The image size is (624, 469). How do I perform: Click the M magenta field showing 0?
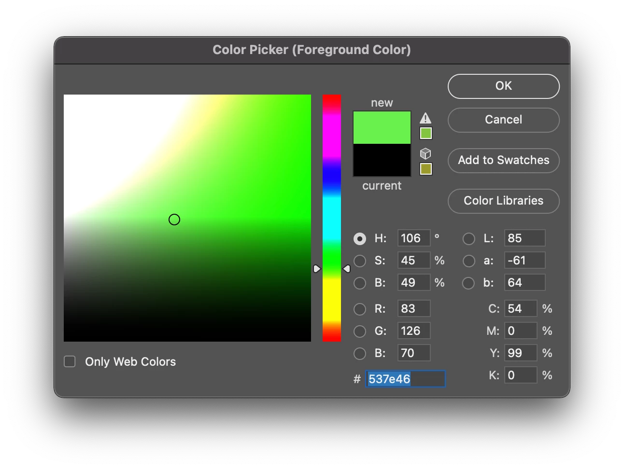click(x=521, y=331)
